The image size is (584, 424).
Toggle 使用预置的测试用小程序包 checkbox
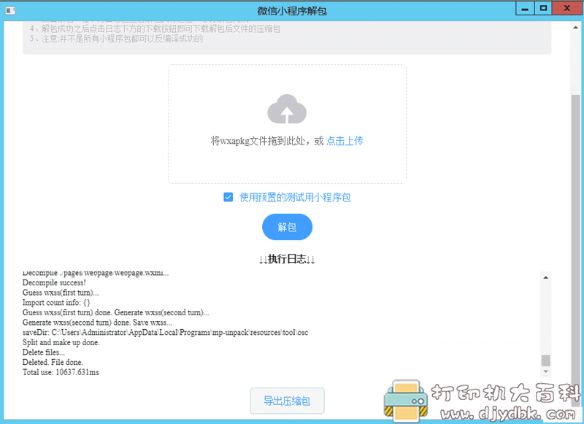[x=228, y=197]
